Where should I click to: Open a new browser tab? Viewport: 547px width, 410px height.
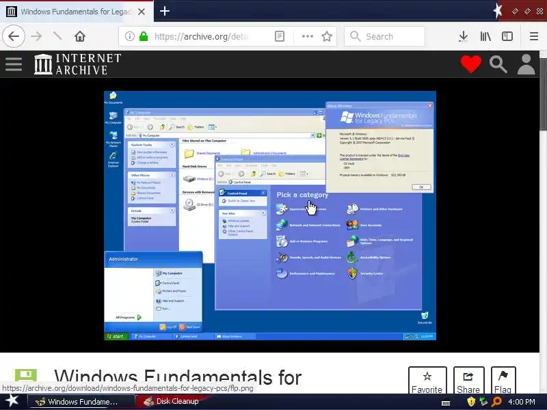(x=165, y=11)
